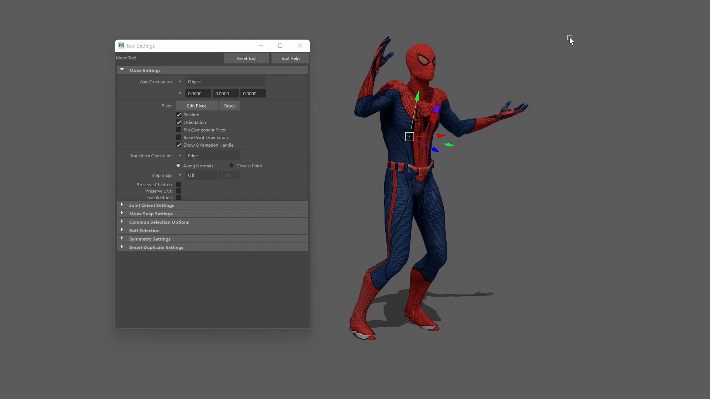Screen dimensions: 710x399
Task: Click the green plane handle of manipulator
Action: click(449, 145)
